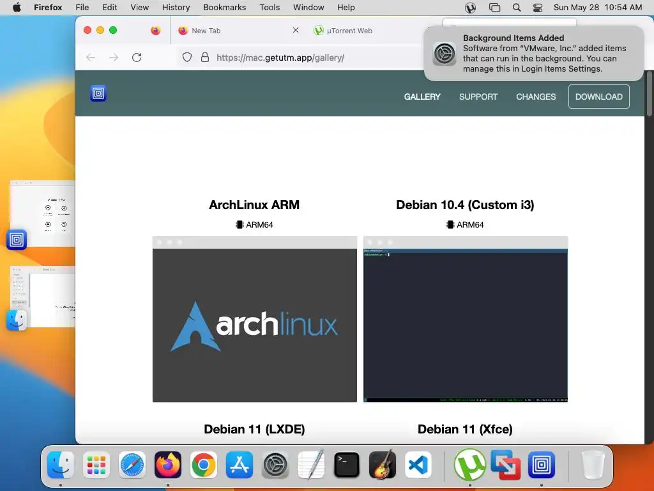Click the Firefox View pinned tab icon

[x=156, y=31]
